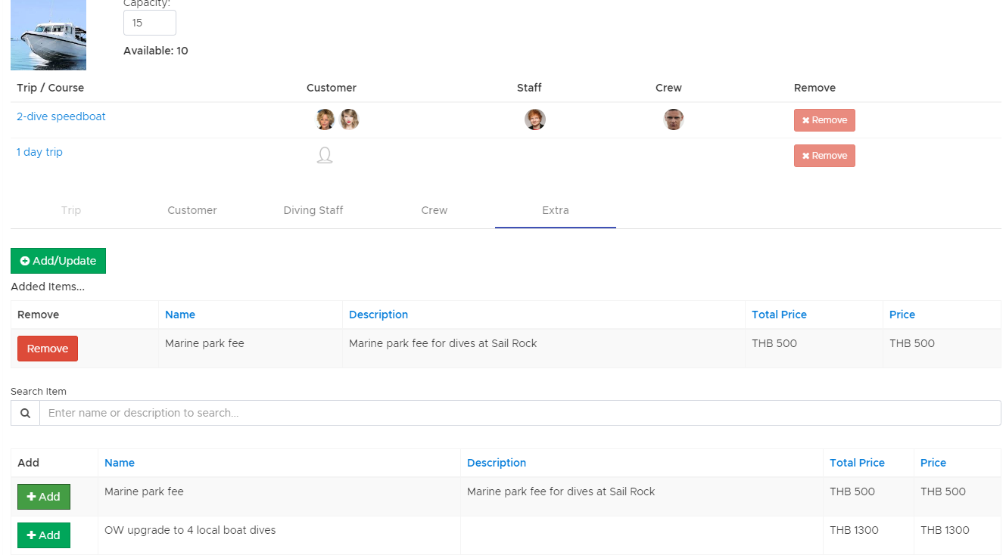The height and width of the screenshot is (555, 1006).
Task: Sort added items by Name
Action: [180, 315]
